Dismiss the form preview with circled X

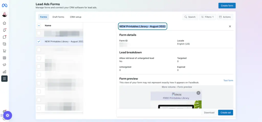[198, 93]
